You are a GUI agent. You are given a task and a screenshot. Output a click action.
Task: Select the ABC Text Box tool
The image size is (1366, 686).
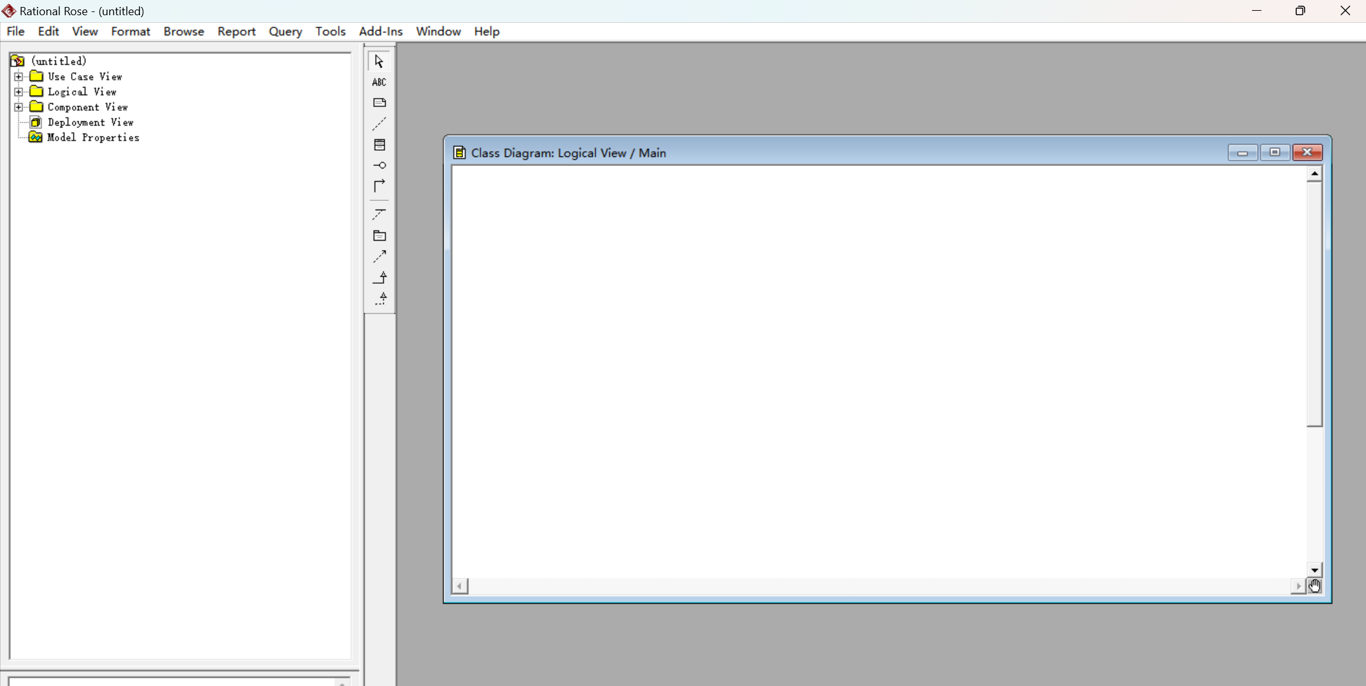pos(379,82)
